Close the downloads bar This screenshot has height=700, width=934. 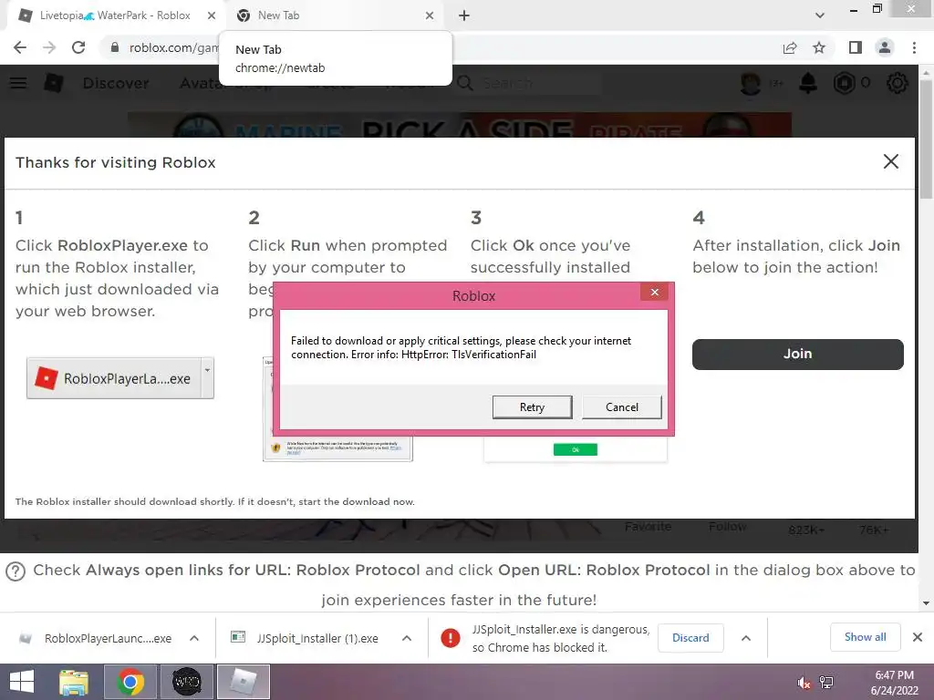pyautogui.click(x=918, y=637)
